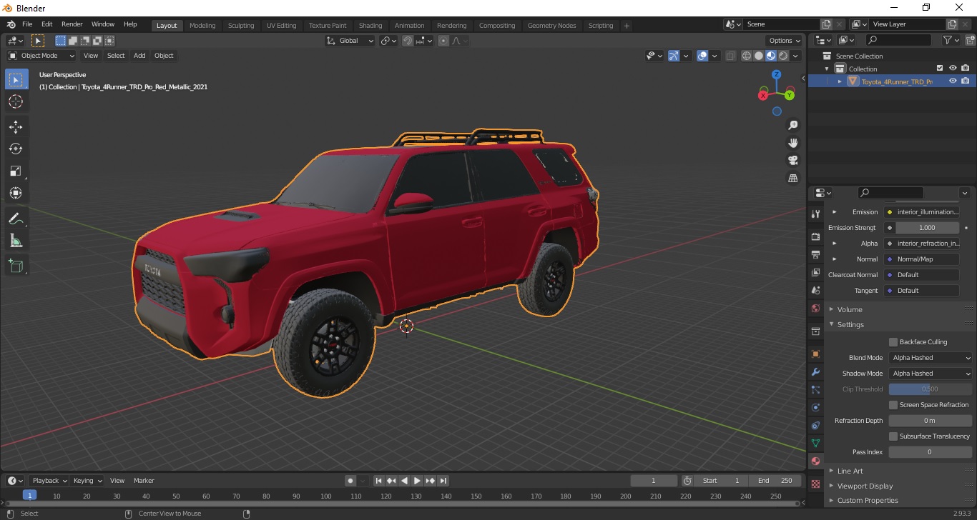Viewport: 977px width, 520px height.
Task: Expand the Line Art panel
Action: (x=850, y=471)
